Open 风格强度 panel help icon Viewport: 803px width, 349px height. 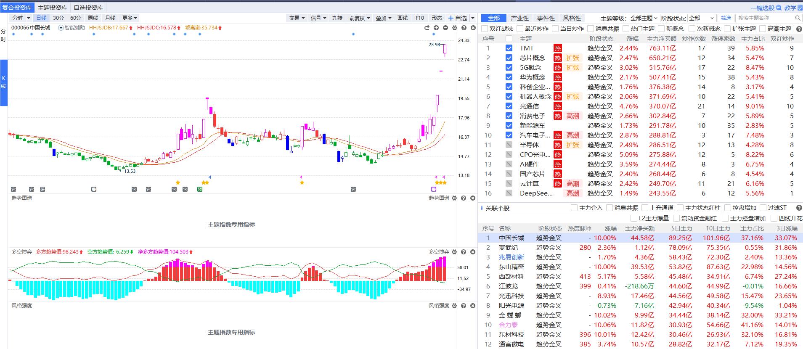(x=464, y=306)
